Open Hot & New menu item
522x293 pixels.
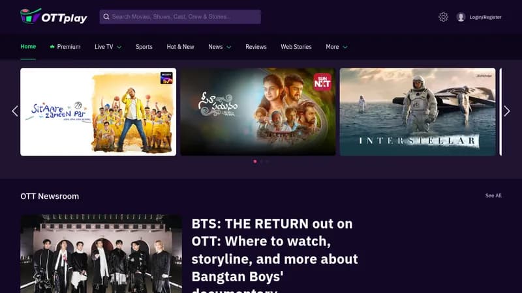point(181,47)
